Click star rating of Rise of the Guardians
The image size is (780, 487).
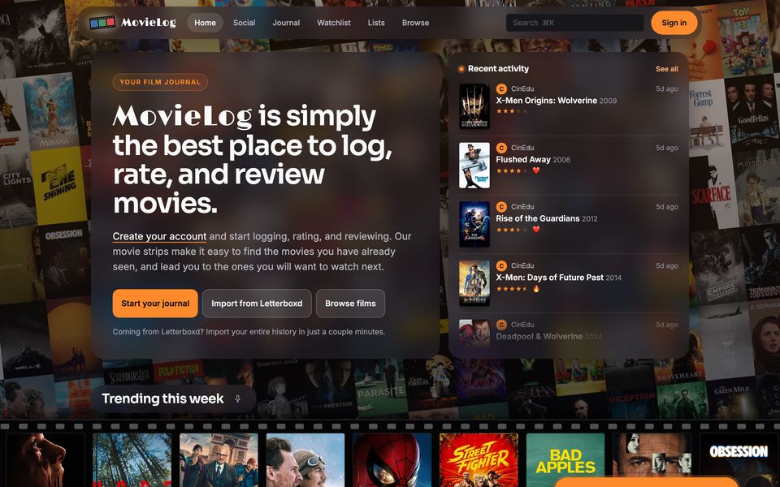pyautogui.click(x=511, y=230)
